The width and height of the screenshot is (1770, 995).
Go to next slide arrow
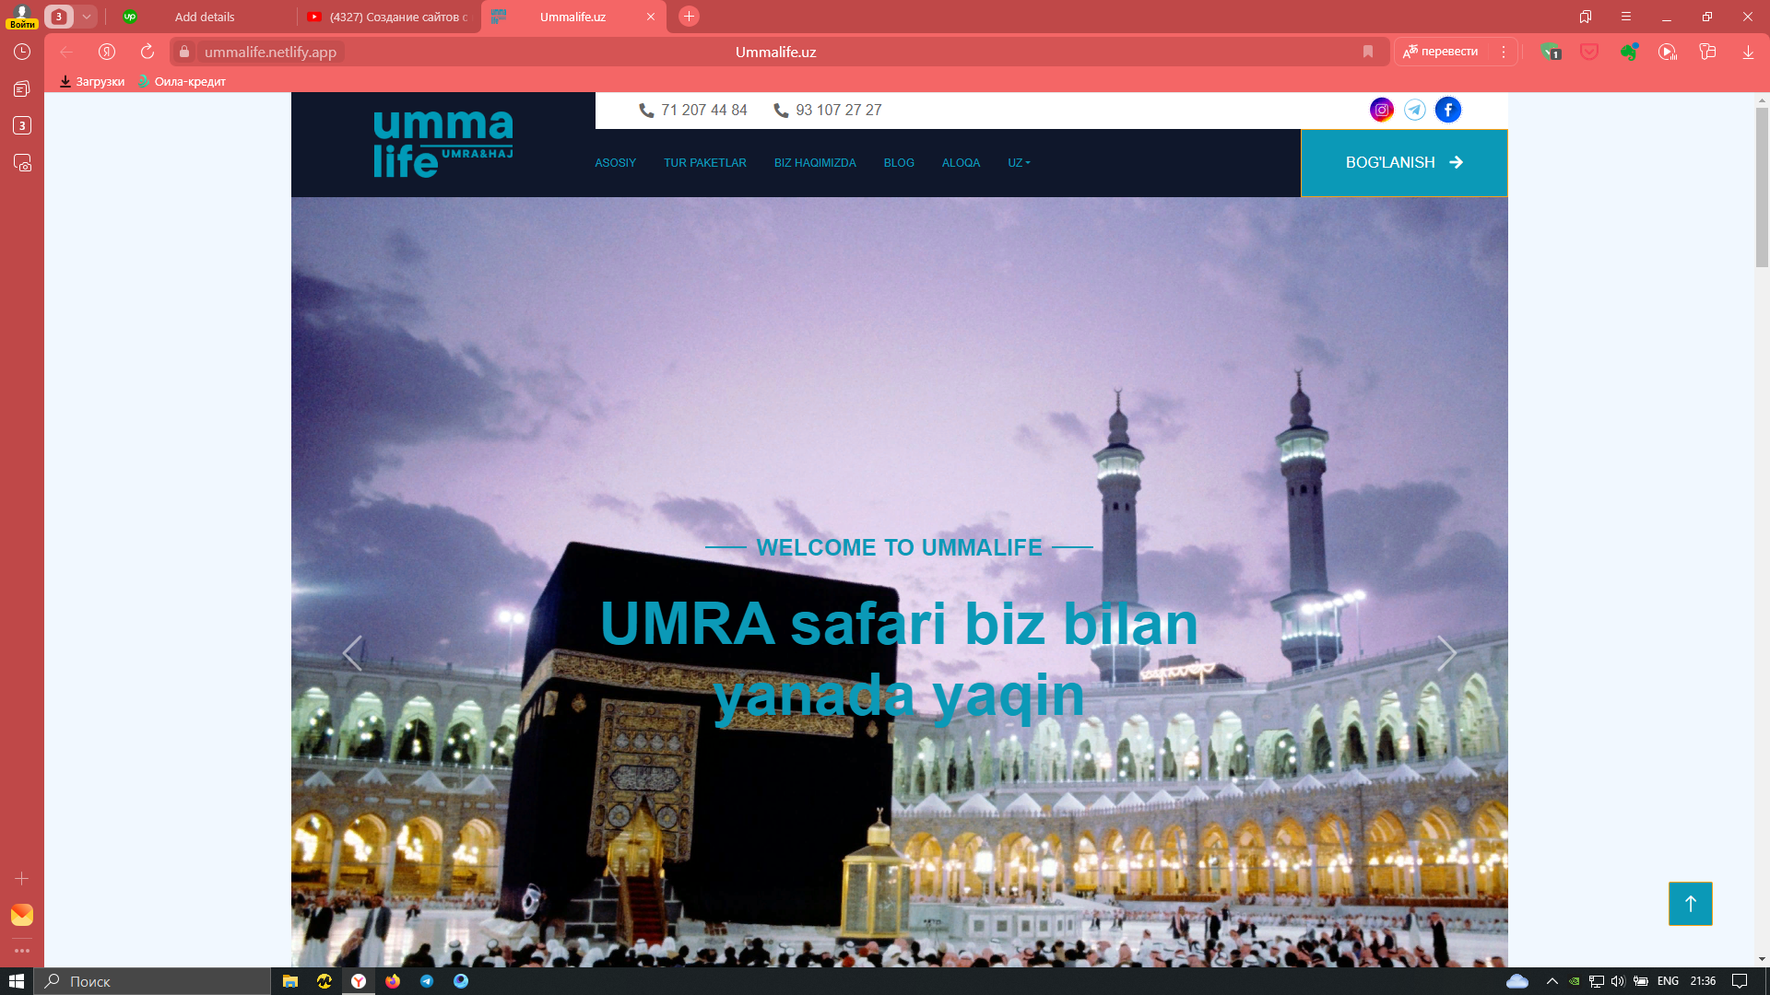1446,653
